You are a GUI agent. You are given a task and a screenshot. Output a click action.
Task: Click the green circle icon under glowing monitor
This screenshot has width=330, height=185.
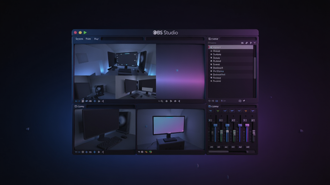click(150, 152)
